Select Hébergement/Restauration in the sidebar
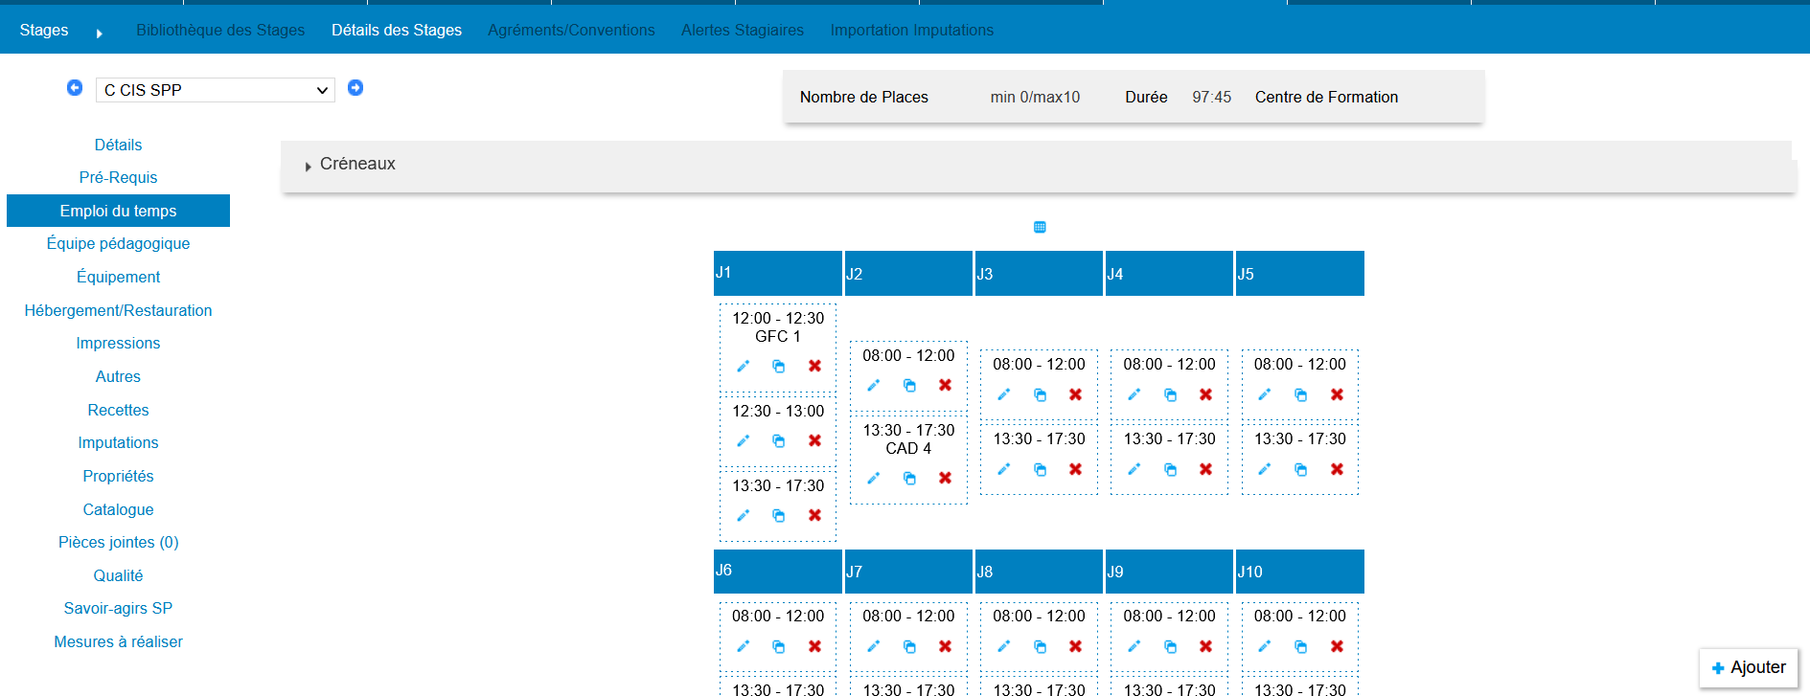 pyautogui.click(x=118, y=310)
